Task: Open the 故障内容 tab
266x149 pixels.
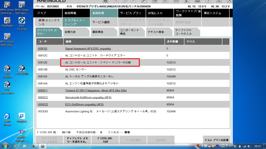Action: (76, 32)
